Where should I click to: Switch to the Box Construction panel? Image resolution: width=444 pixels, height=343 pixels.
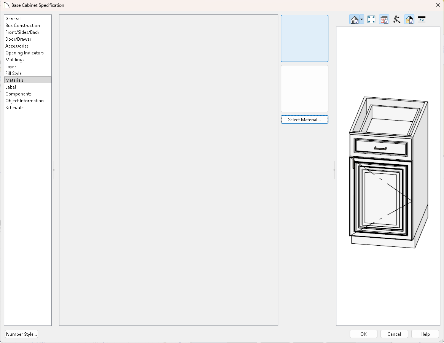tap(22, 25)
